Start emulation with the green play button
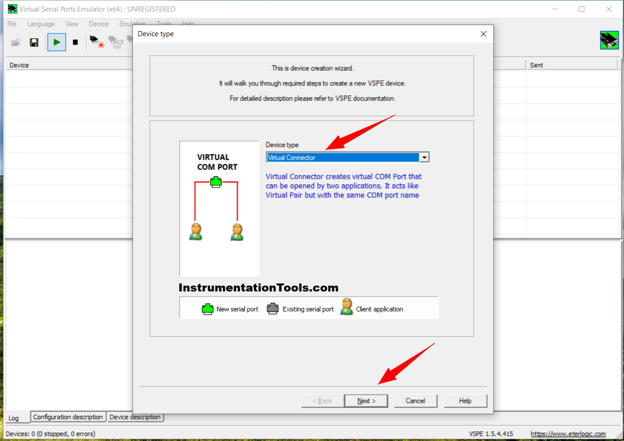This screenshot has width=624, height=441. pos(57,42)
